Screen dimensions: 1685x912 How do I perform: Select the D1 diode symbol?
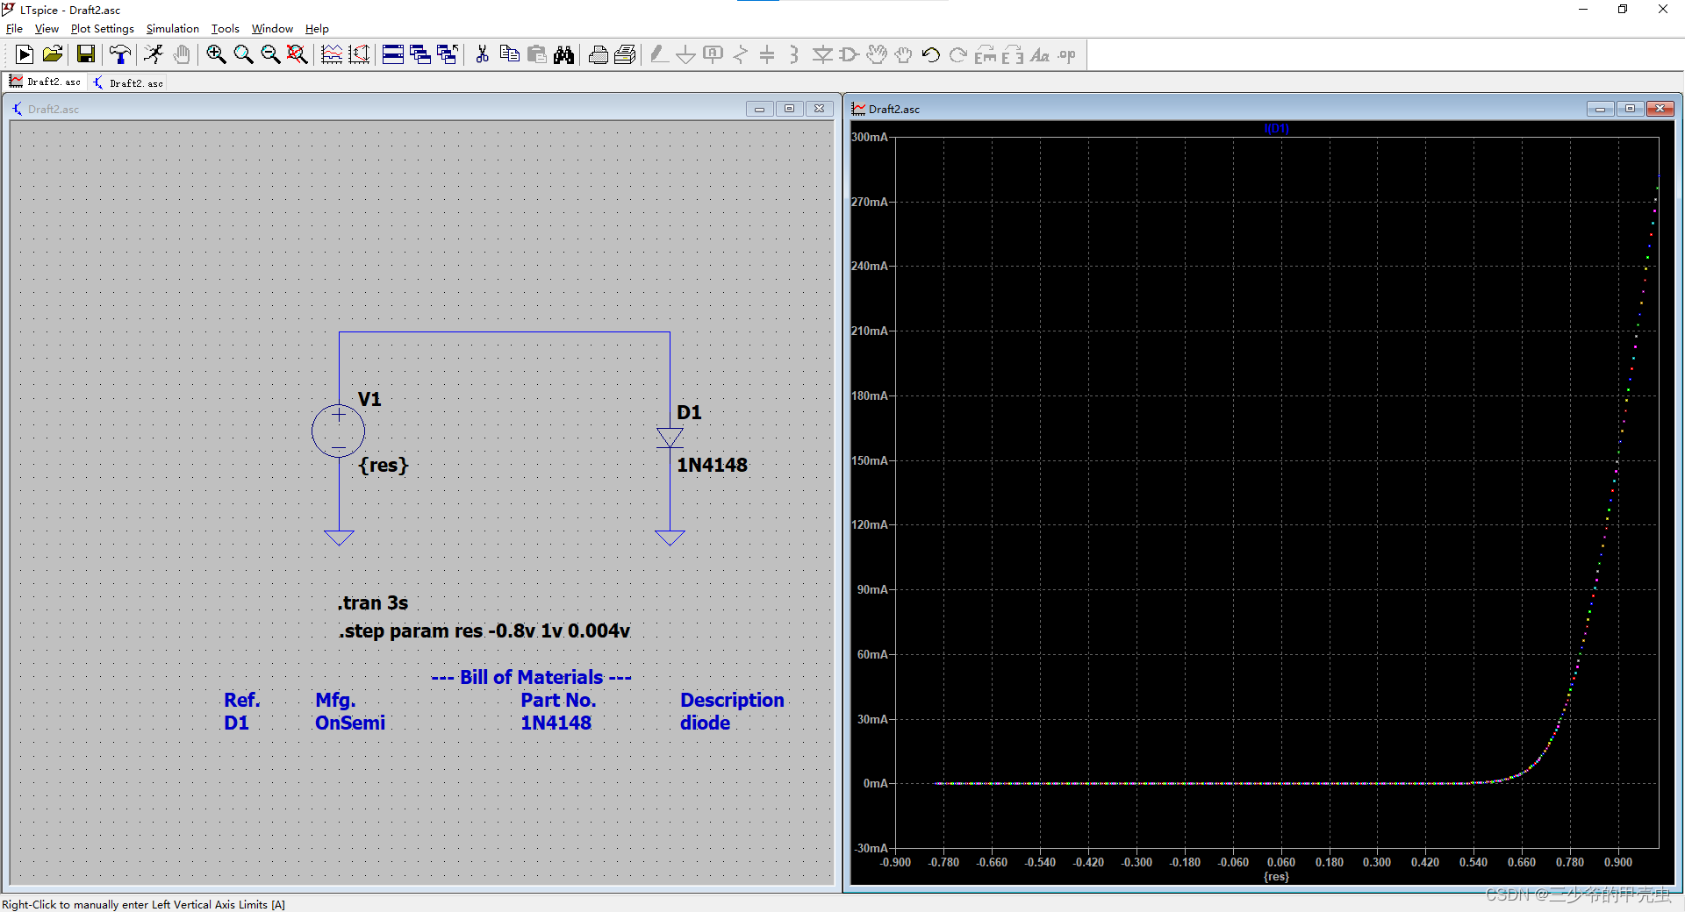click(x=670, y=438)
